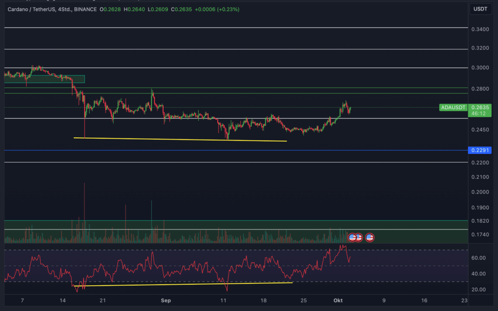Click the RSI 60.00 axis label
The image size is (498, 311).
(x=478, y=258)
